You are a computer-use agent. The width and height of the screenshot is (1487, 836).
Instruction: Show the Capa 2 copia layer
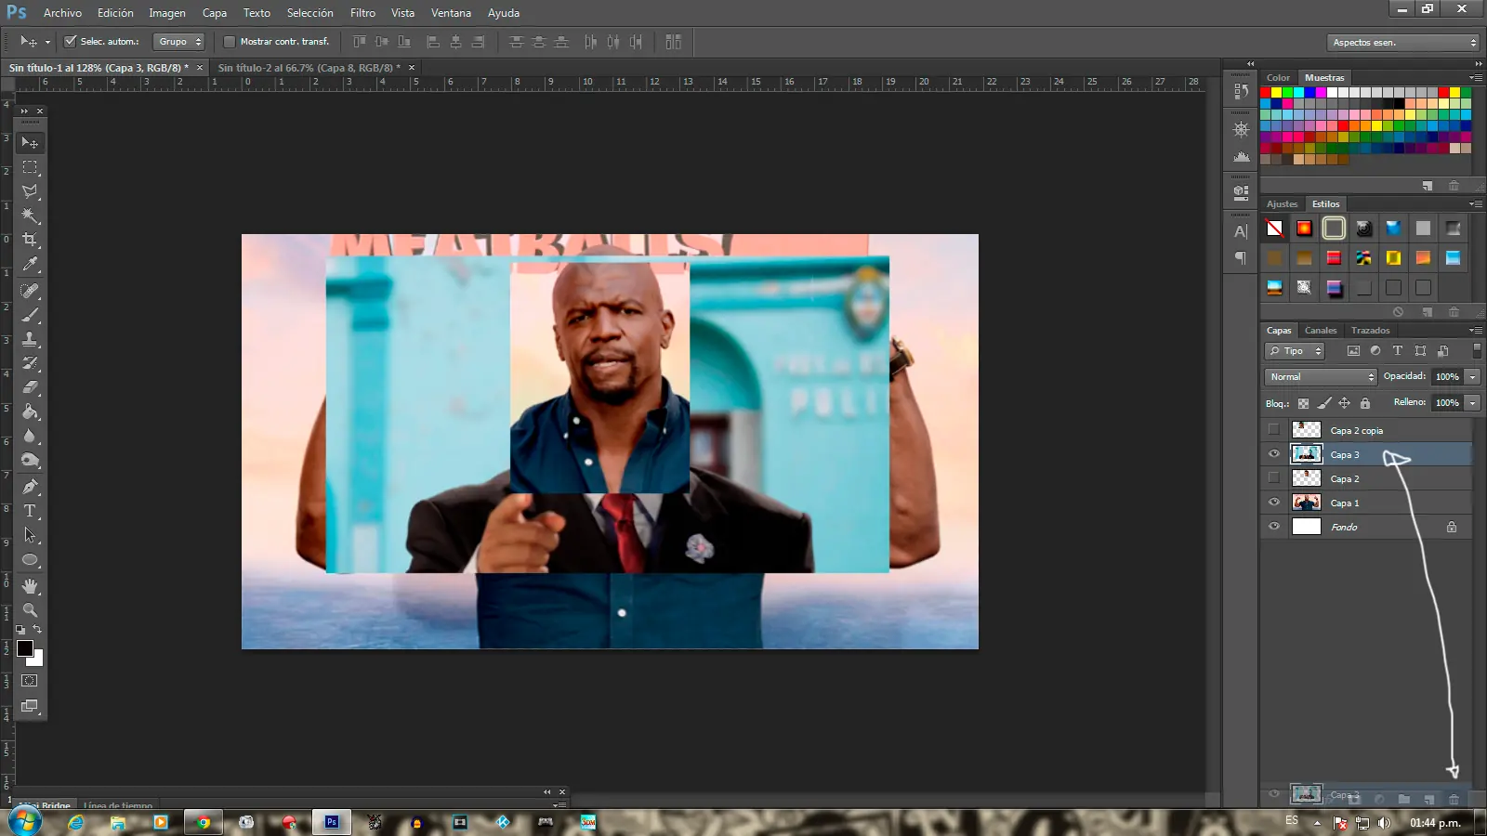1274,430
